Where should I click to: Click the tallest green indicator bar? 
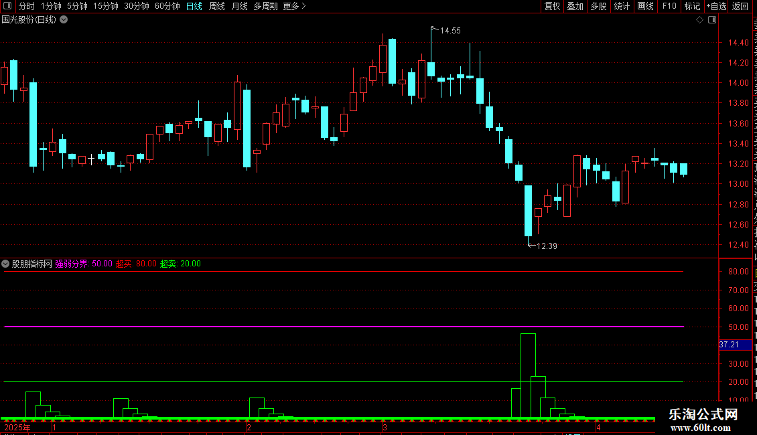(528, 375)
